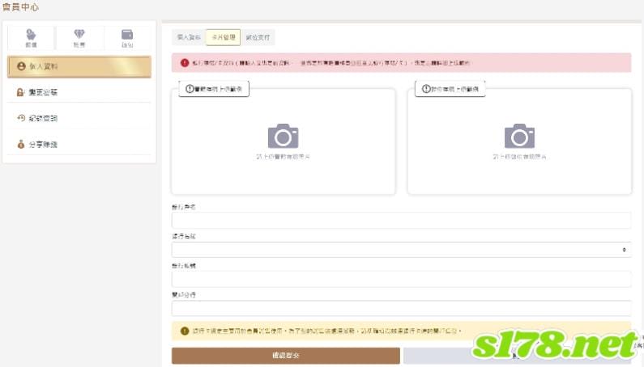
Task: Select the golden 個人資料 sidebar item
Action: (79, 66)
